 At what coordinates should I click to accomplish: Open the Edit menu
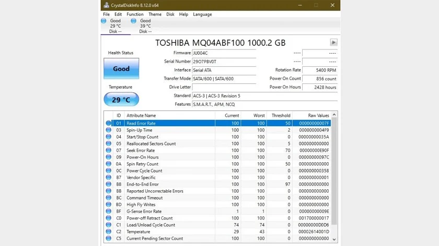pos(118,14)
